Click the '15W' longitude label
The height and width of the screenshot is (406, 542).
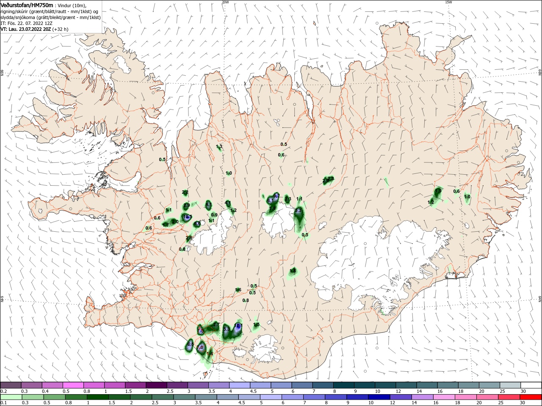pyautogui.click(x=448, y=2)
